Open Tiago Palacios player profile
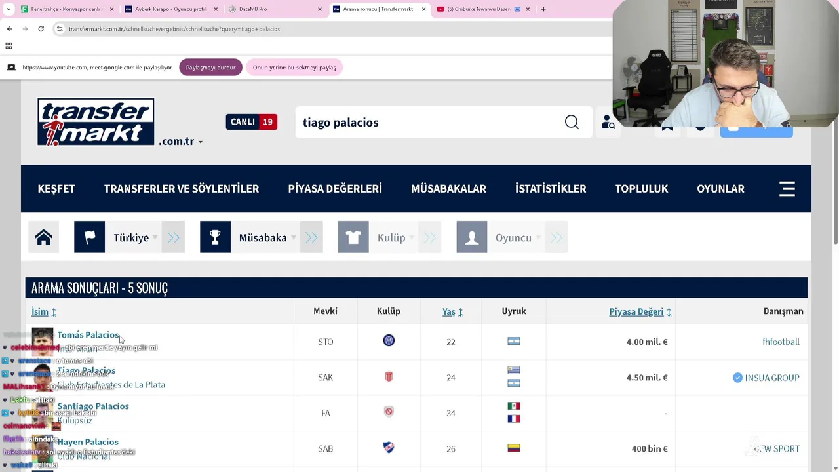839x472 pixels. coord(86,371)
